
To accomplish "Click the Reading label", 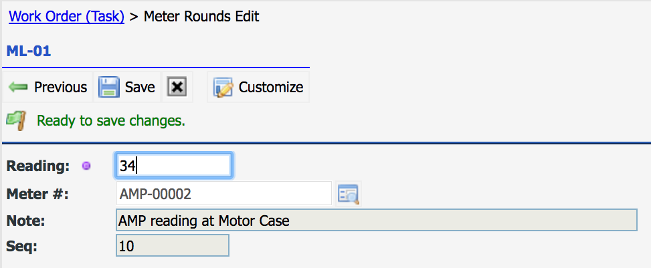I will 37,166.
